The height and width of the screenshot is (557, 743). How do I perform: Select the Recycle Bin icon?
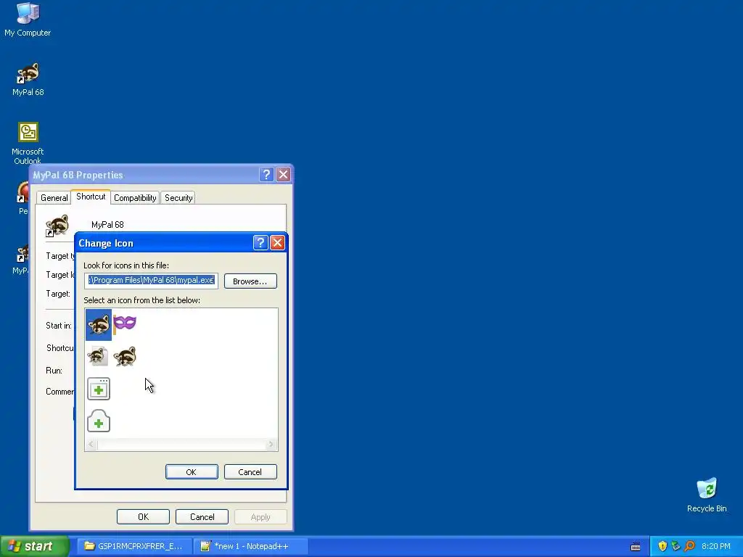pyautogui.click(x=707, y=495)
